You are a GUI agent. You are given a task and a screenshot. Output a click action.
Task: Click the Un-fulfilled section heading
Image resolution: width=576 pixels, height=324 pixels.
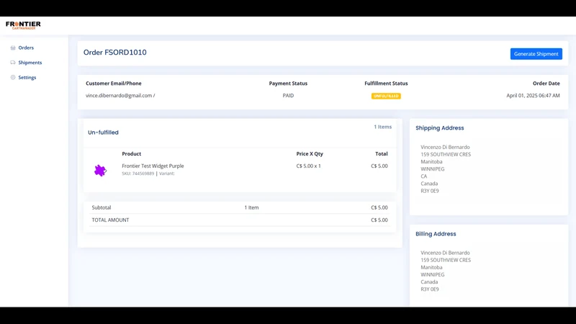tap(103, 132)
